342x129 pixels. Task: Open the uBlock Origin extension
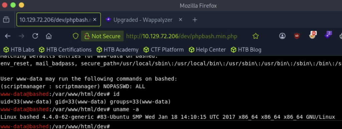pos(297,36)
